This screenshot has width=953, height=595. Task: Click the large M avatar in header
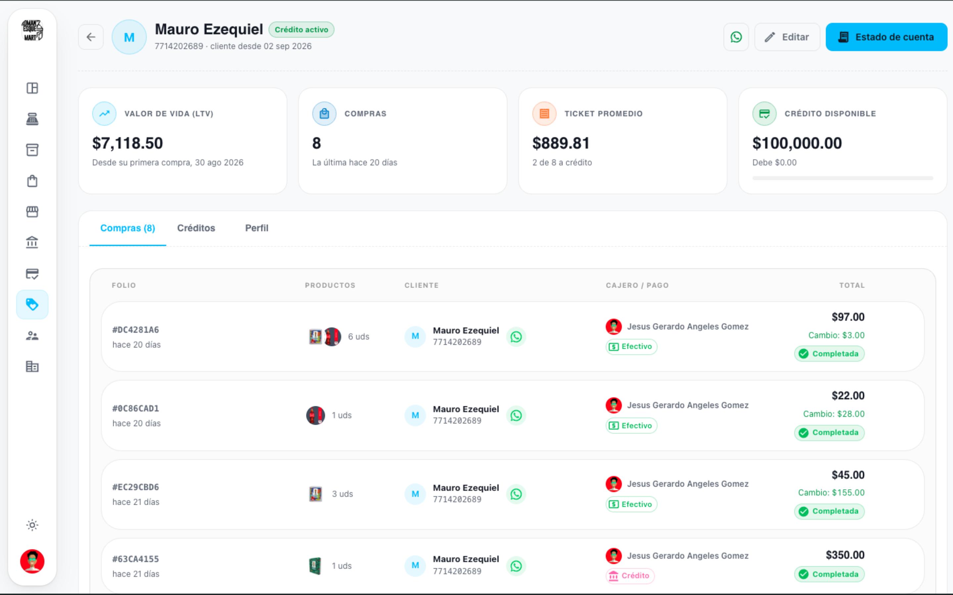(x=129, y=37)
